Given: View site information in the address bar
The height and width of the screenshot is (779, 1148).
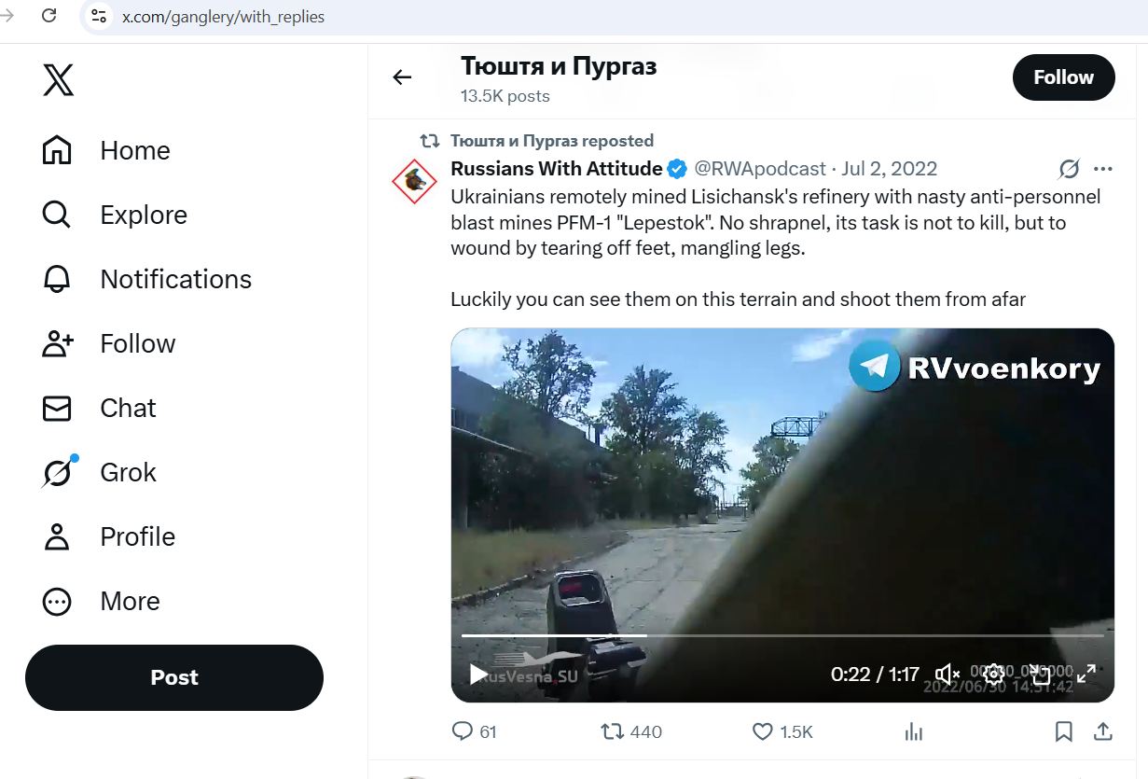Looking at the screenshot, I should pyautogui.click(x=99, y=16).
